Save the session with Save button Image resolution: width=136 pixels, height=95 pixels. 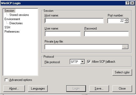99,88
